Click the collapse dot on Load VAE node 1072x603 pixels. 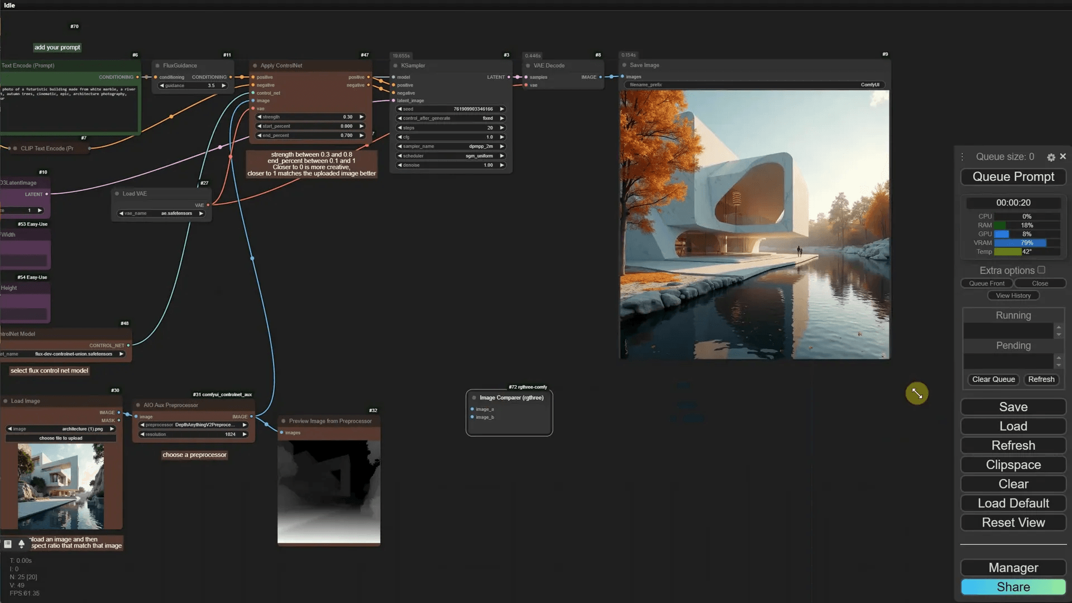coord(117,194)
